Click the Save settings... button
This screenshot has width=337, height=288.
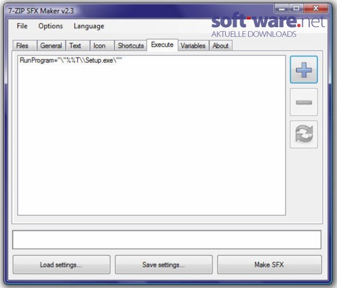163,264
